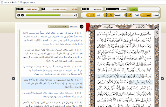Adjust the volume slider
The image size is (166, 107).
coord(68,15)
